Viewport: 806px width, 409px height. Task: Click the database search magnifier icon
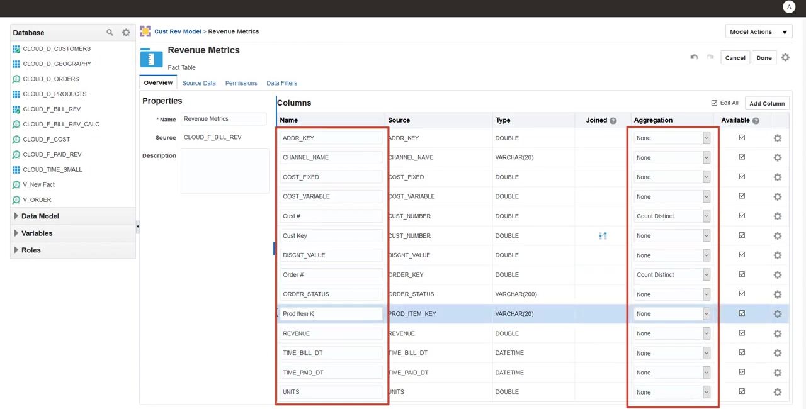click(110, 32)
